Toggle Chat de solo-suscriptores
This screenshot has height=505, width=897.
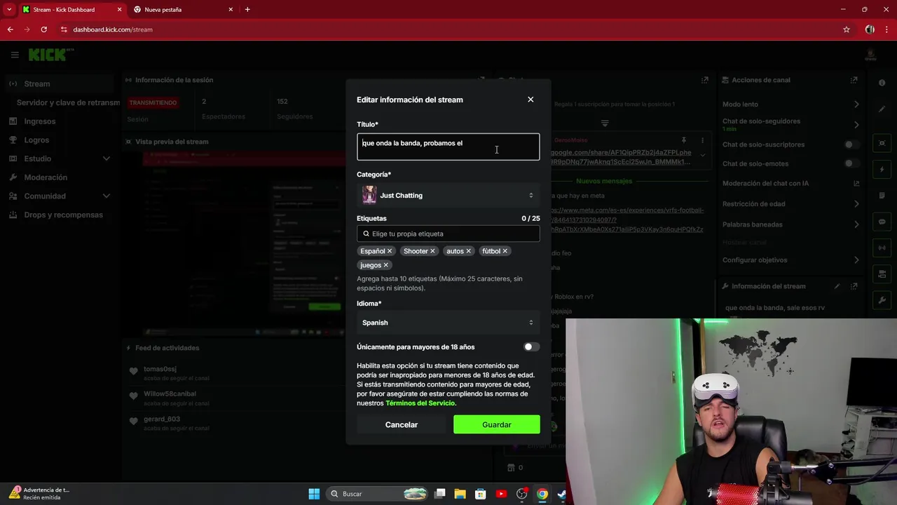[850, 144]
